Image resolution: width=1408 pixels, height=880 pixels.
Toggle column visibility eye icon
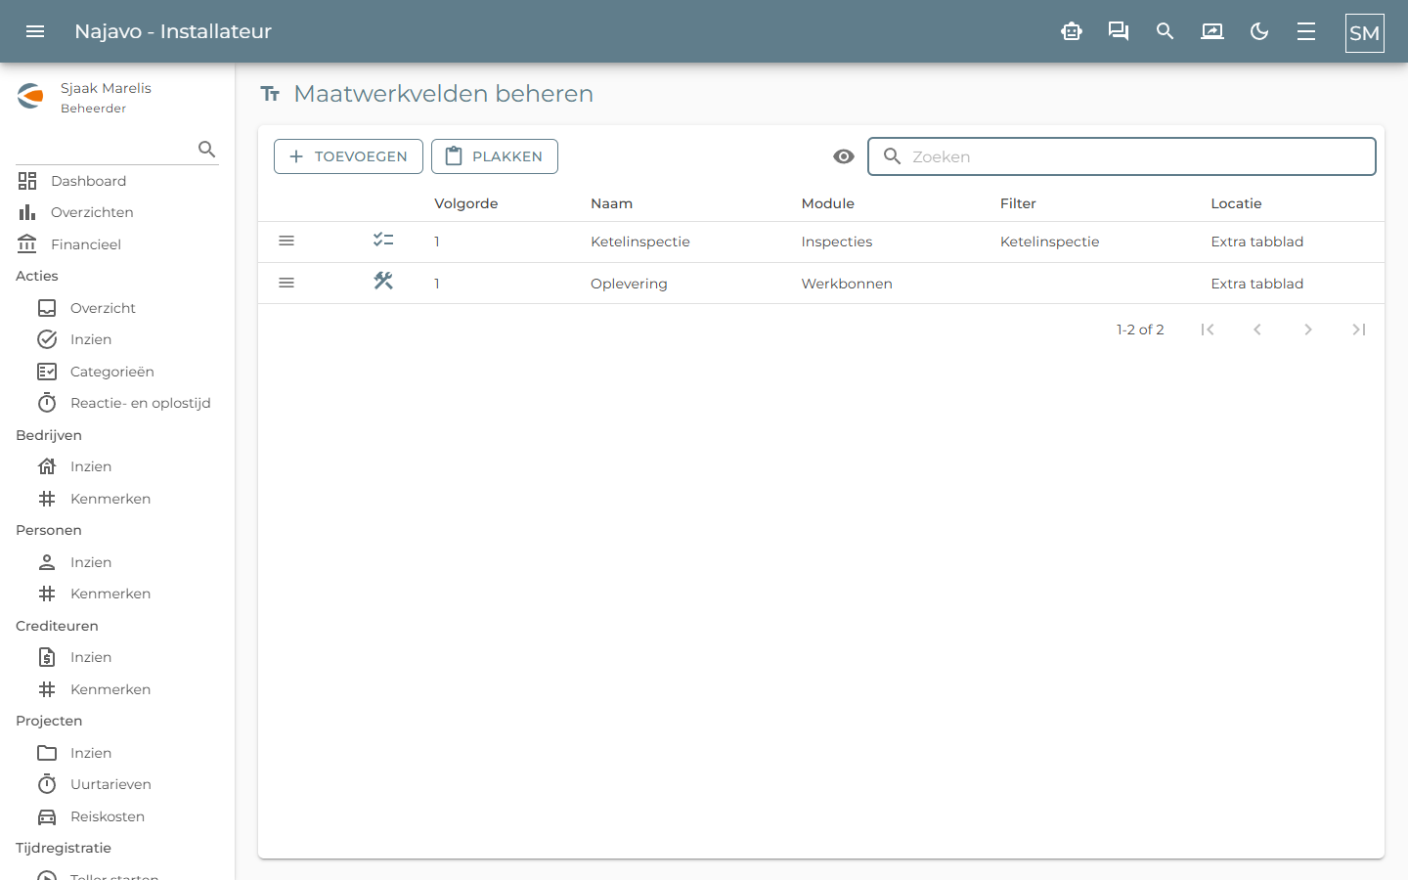[x=844, y=156]
